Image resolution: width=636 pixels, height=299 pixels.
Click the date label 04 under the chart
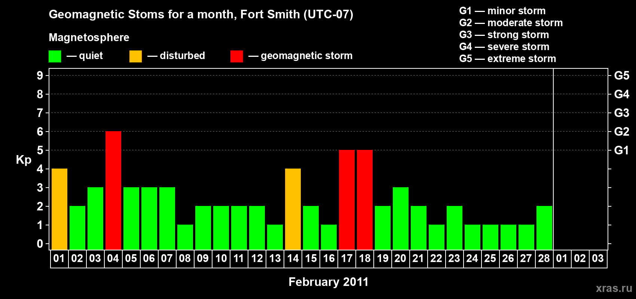pyautogui.click(x=113, y=259)
